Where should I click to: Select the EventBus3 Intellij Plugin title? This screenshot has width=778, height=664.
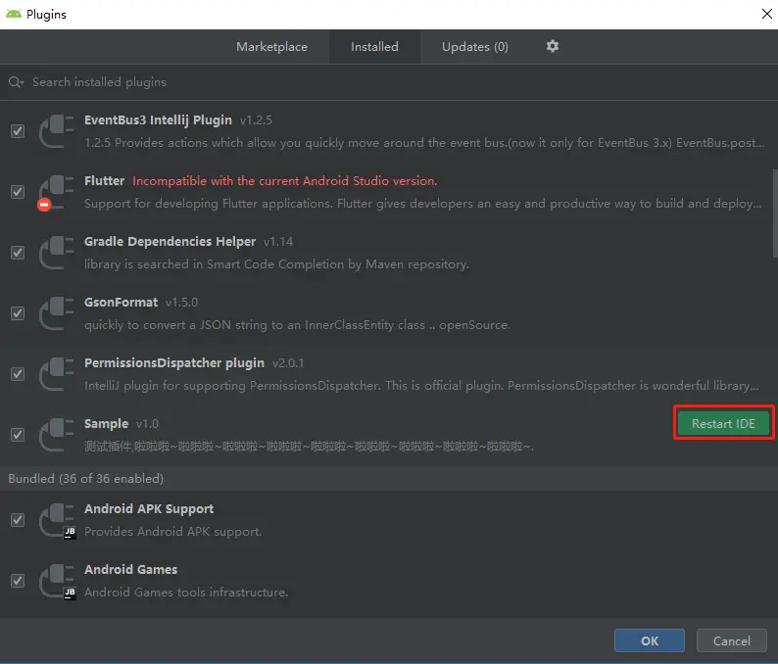tap(158, 120)
